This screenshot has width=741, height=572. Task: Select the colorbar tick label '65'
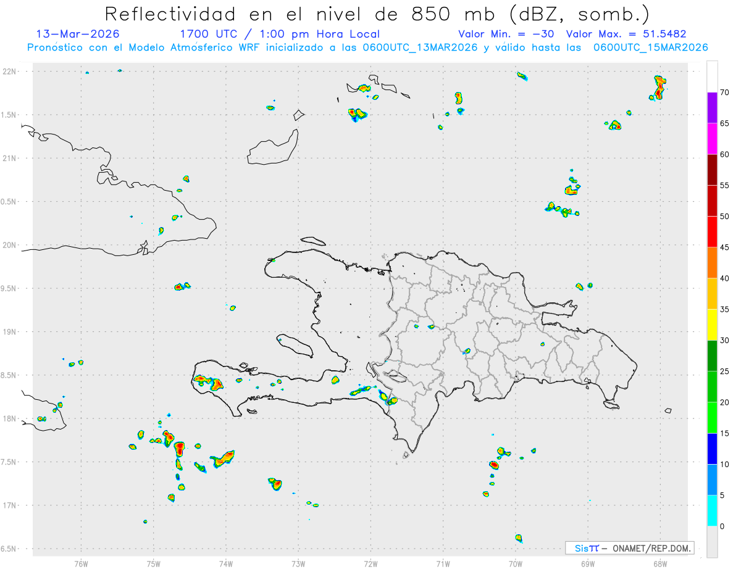point(725,123)
